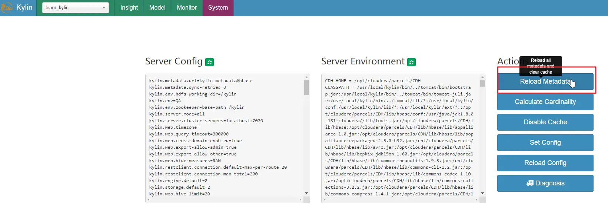Click the Reload Config button
608x215 pixels.
pyautogui.click(x=545, y=163)
